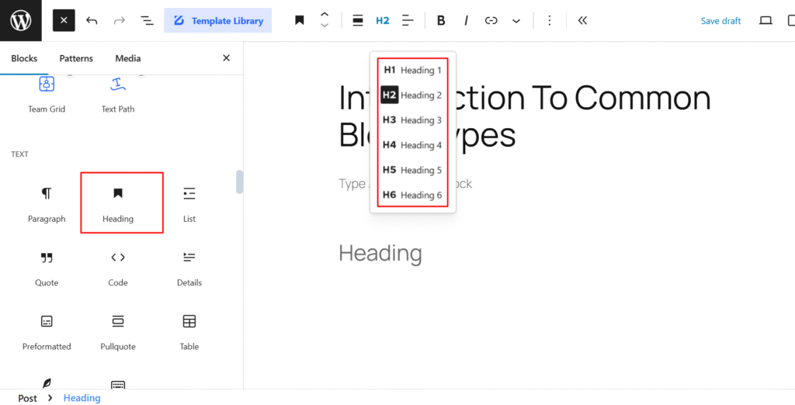Switch to the Media tab
Image resolution: width=795 pixels, height=405 pixels.
pyautogui.click(x=128, y=58)
